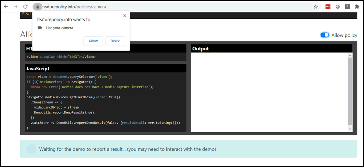Go back to the previous page
This screenshot has height=167, width=364.
coord(6,6)
